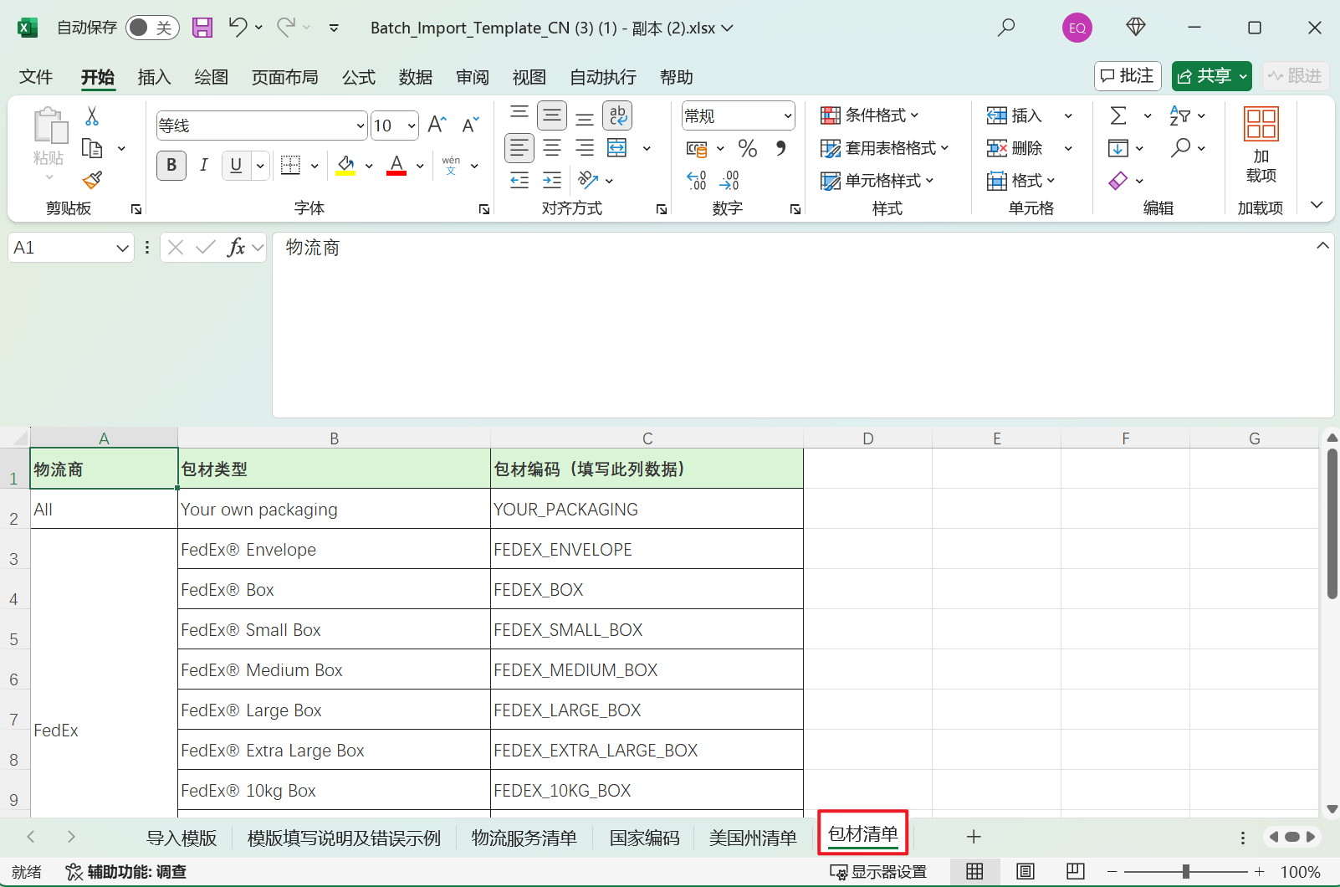Open the font size dropdown
This screenshot has width=1340, height=887.
pyautogui.click(x=412, y=126)
